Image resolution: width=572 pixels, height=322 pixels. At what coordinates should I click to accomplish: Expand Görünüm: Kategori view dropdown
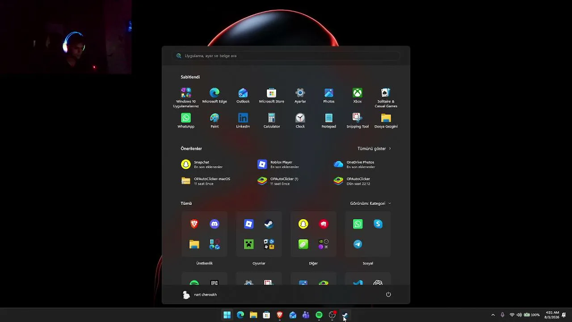coord(370,203)
